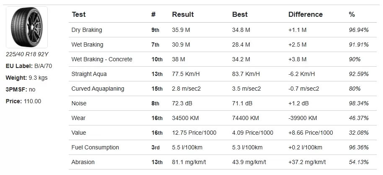Select the Straight Aqua test label
The image size is (383, 175).
89,74
